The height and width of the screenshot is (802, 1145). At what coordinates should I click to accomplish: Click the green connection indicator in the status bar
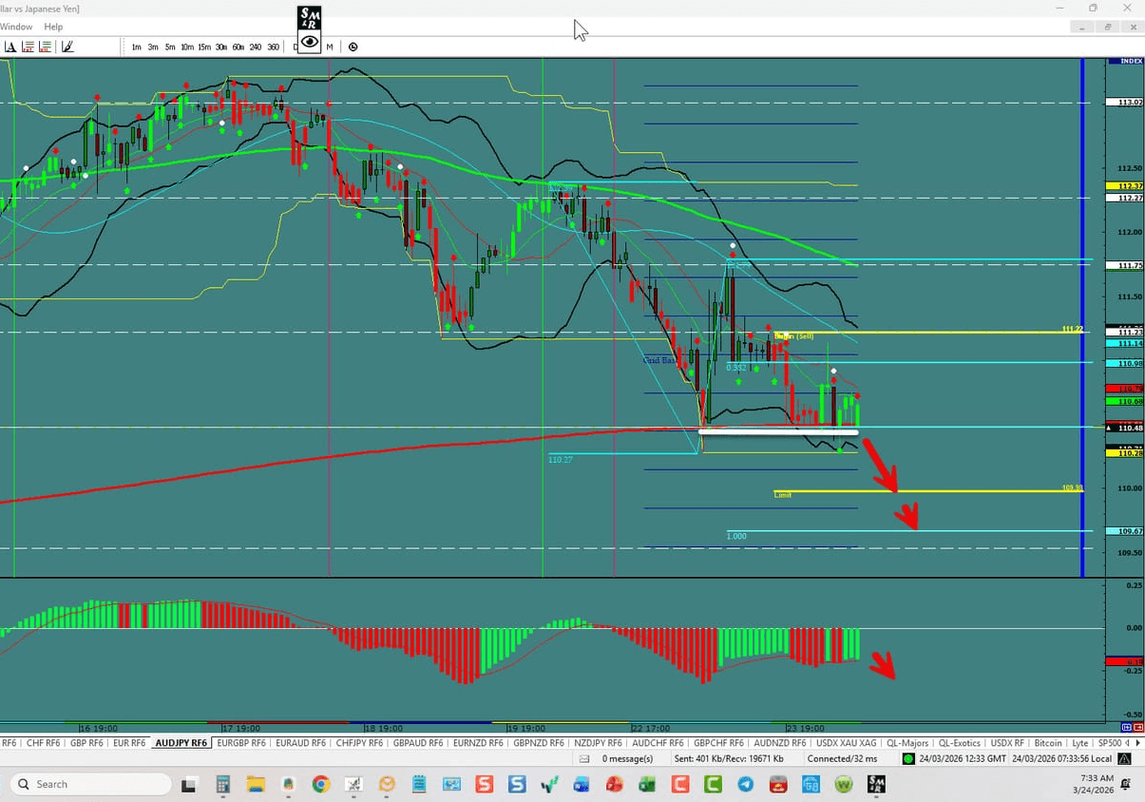pyautogui.click(x=907, y=758)
